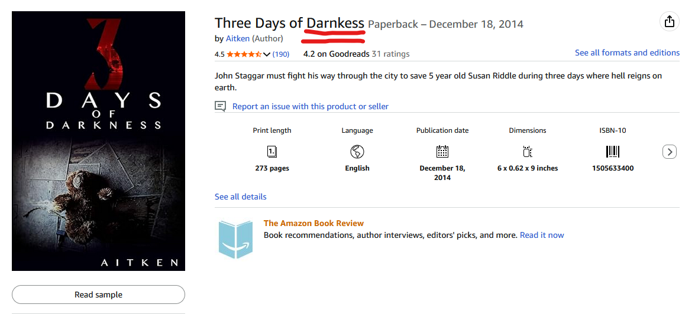Open the See all details link

(241, 197)
